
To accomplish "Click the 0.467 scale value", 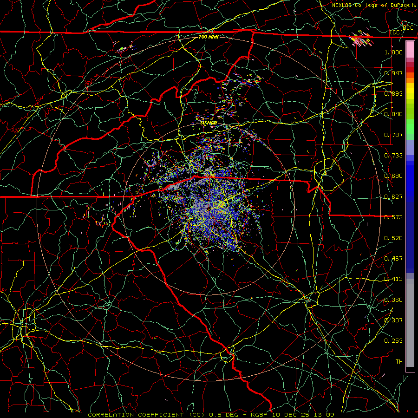I will click(x=393, y=259).
